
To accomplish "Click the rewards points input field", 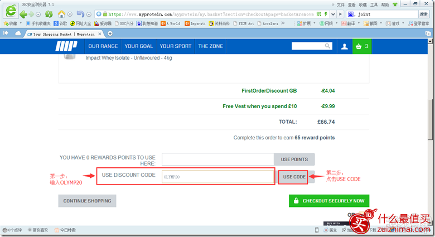I will (x=217, y=159).
